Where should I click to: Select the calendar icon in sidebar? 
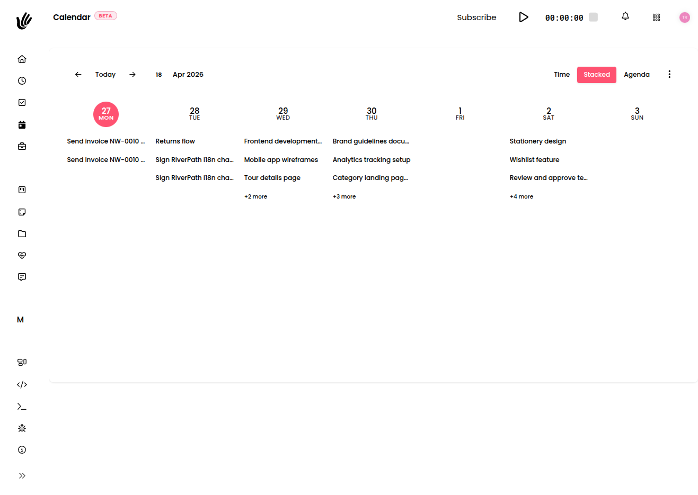[22, 125]
